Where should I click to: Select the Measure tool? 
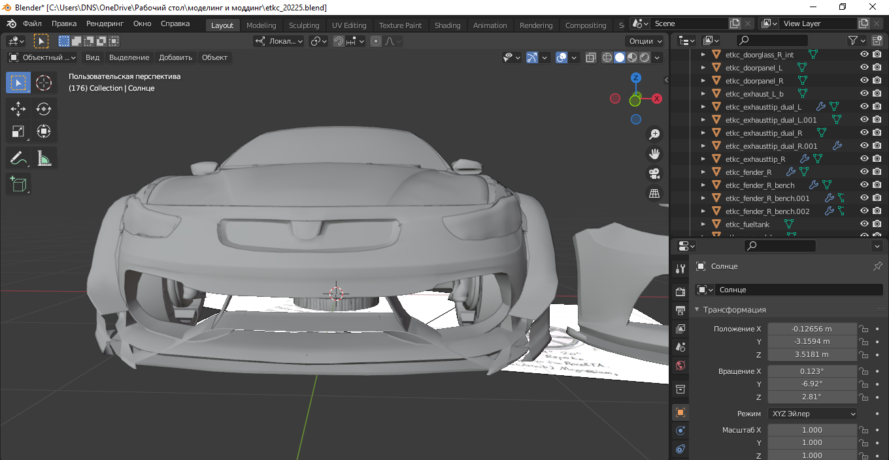tap(44, 158)
